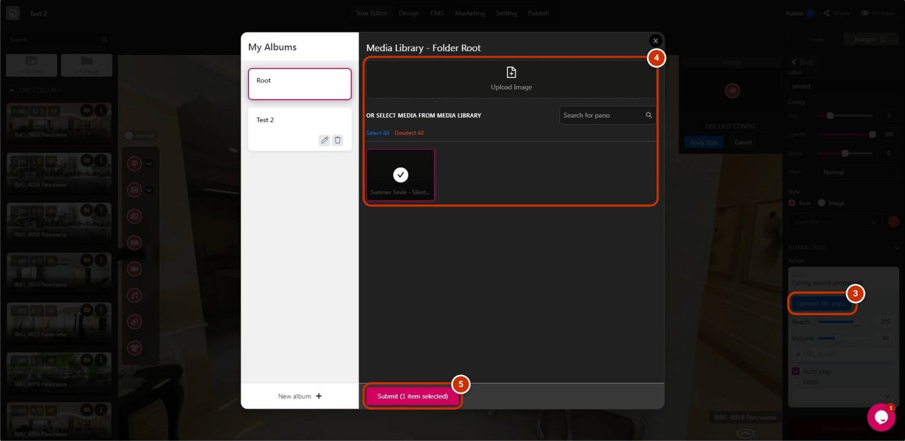Open the Effect dropdown set to Normal
905x441 pixels.
coord(856,173)
